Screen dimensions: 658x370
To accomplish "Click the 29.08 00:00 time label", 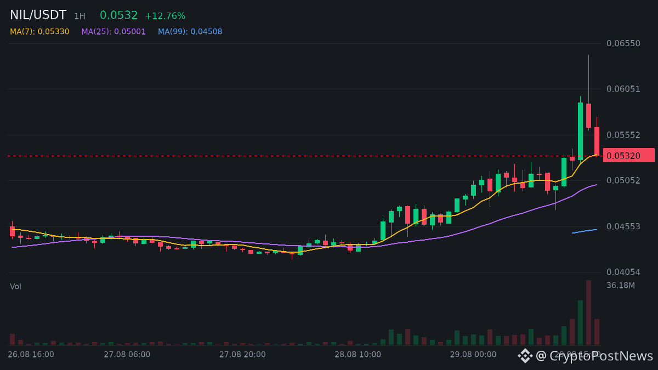I will coord(473,355).
